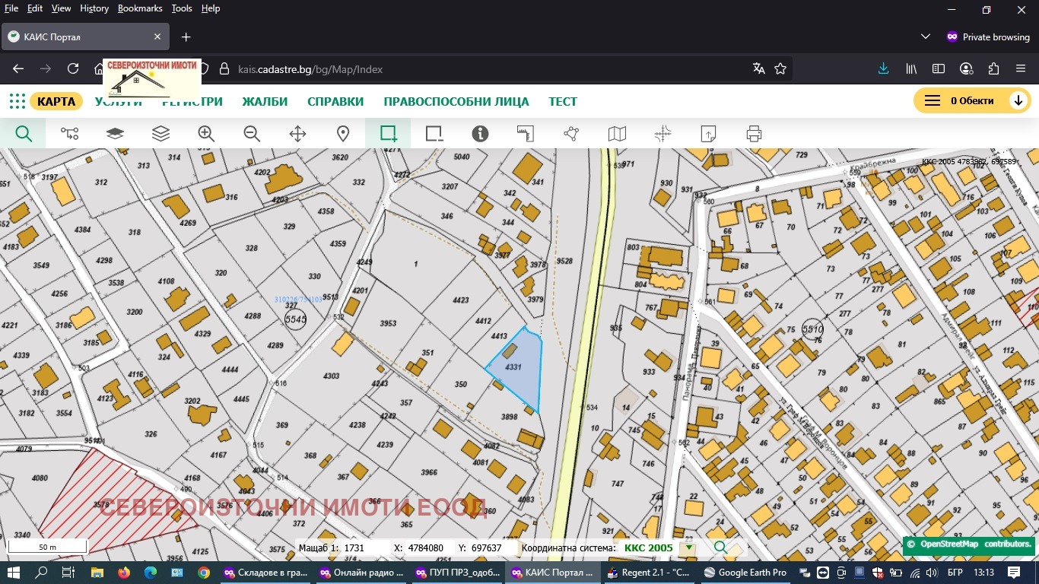This screenshot has height=584, width=1039.
Task: Open the СПРАВКИ menu
Action: pos(335,101)
